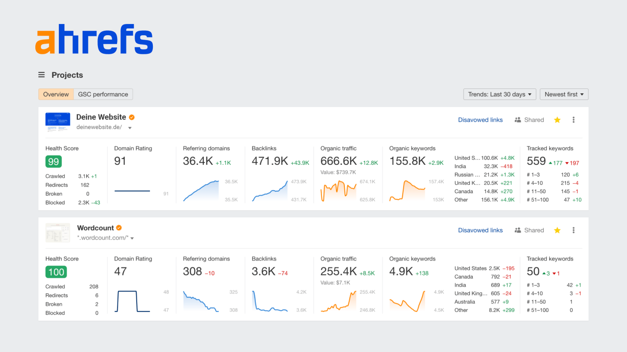Click Referring domains value 308
627x352 pixels.
click(x=193, y=271)
